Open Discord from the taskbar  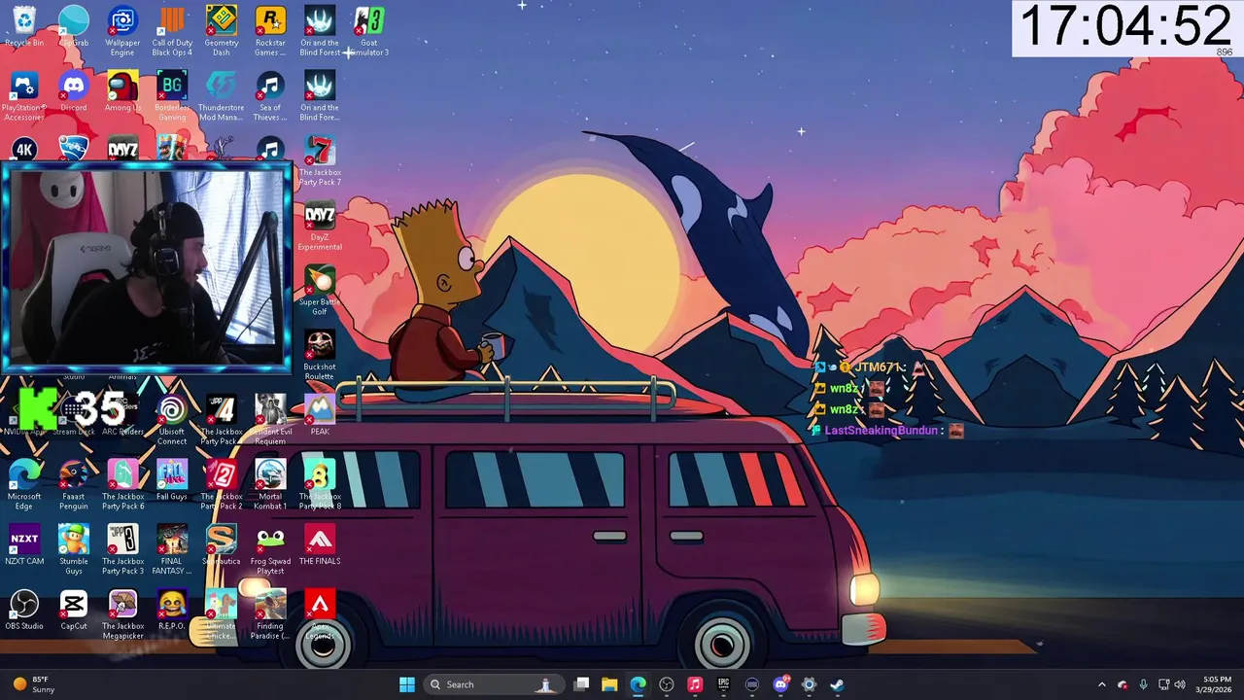click(780, 684)
